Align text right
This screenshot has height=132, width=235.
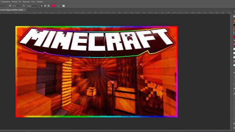click(x=48, y=6)
